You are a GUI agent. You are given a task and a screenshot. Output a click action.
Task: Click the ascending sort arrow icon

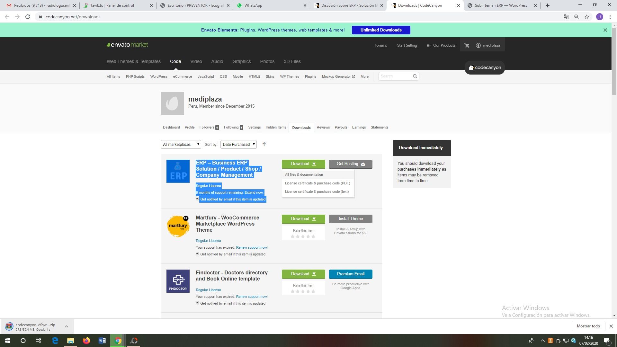pyautogui.click(x=264, y=144)
